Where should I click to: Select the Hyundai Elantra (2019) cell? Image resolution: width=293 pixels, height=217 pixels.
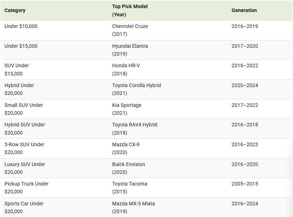pos(130,50)
